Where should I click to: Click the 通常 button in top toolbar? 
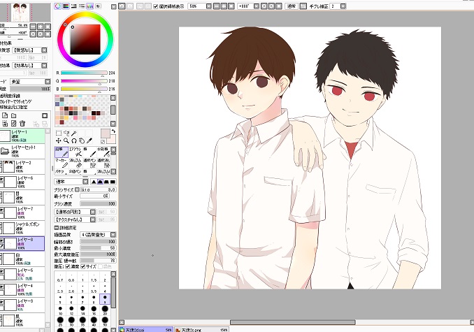click(292, 6)
